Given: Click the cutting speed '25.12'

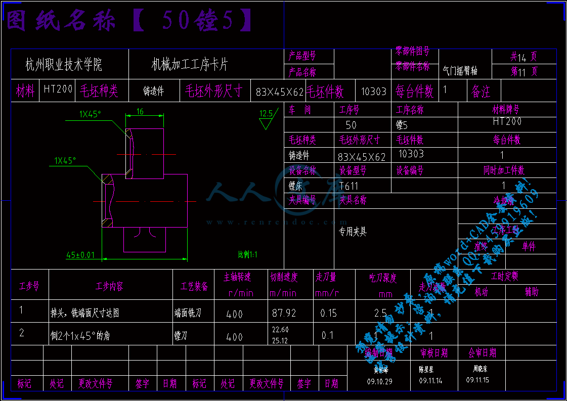Looking at the screenshot, I should tap(280, 341).
